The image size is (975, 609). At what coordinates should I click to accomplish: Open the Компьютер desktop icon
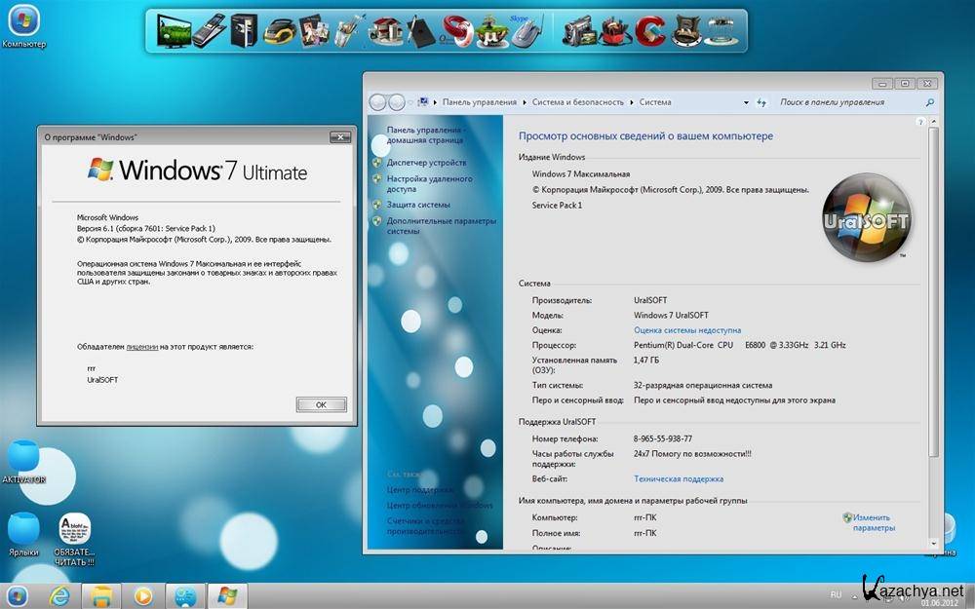click(x=22, y=21)
